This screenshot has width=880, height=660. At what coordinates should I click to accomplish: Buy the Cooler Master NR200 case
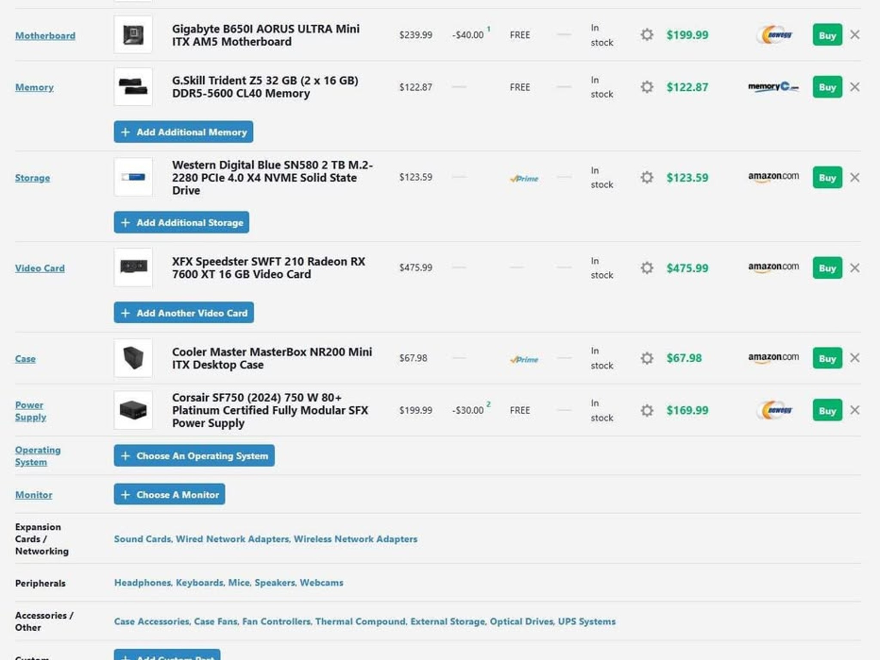click(x=827, y=358)
